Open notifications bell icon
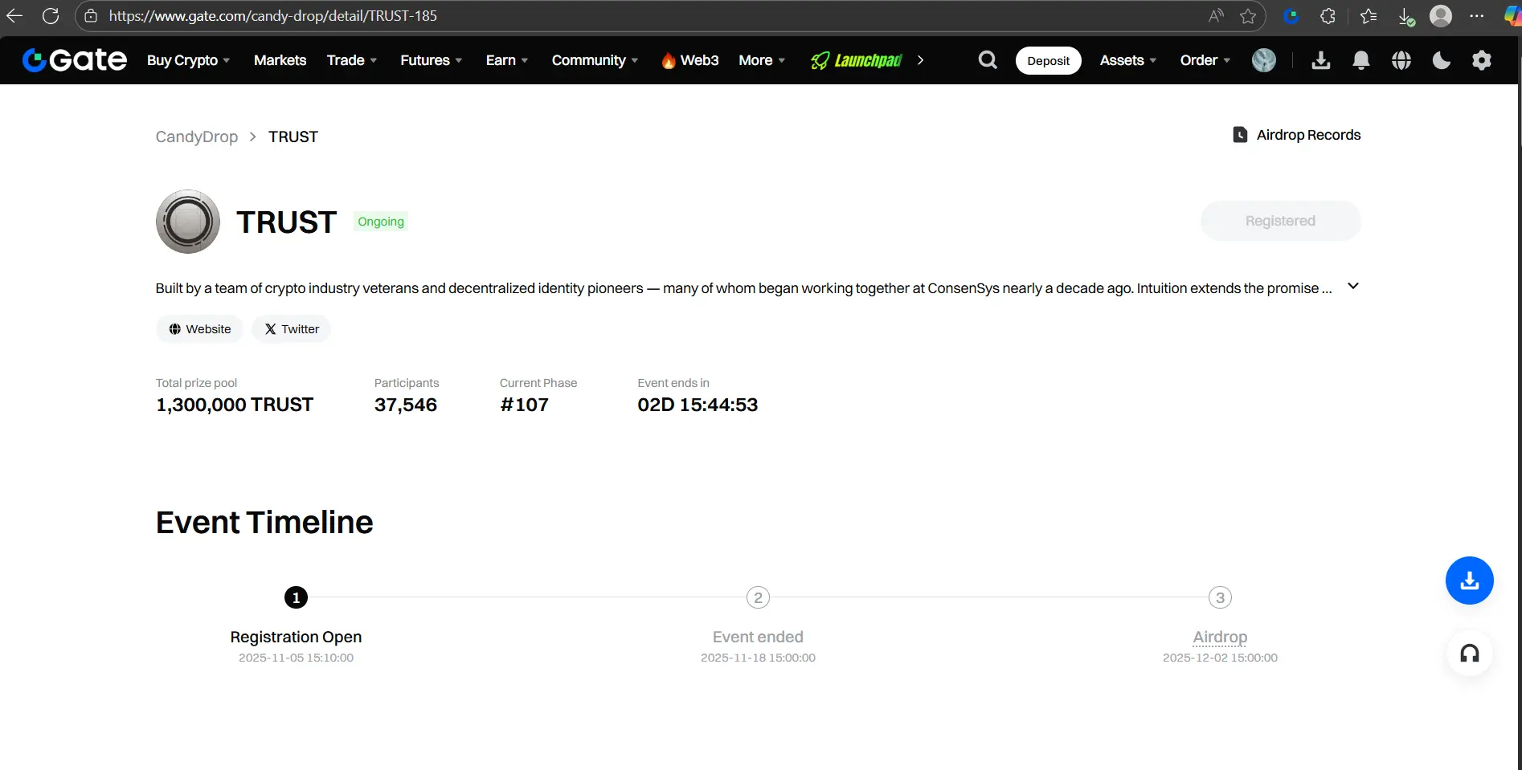The height and width of the screenshot is (770, 1522). pyautogui.click(x=1361, y=60)
